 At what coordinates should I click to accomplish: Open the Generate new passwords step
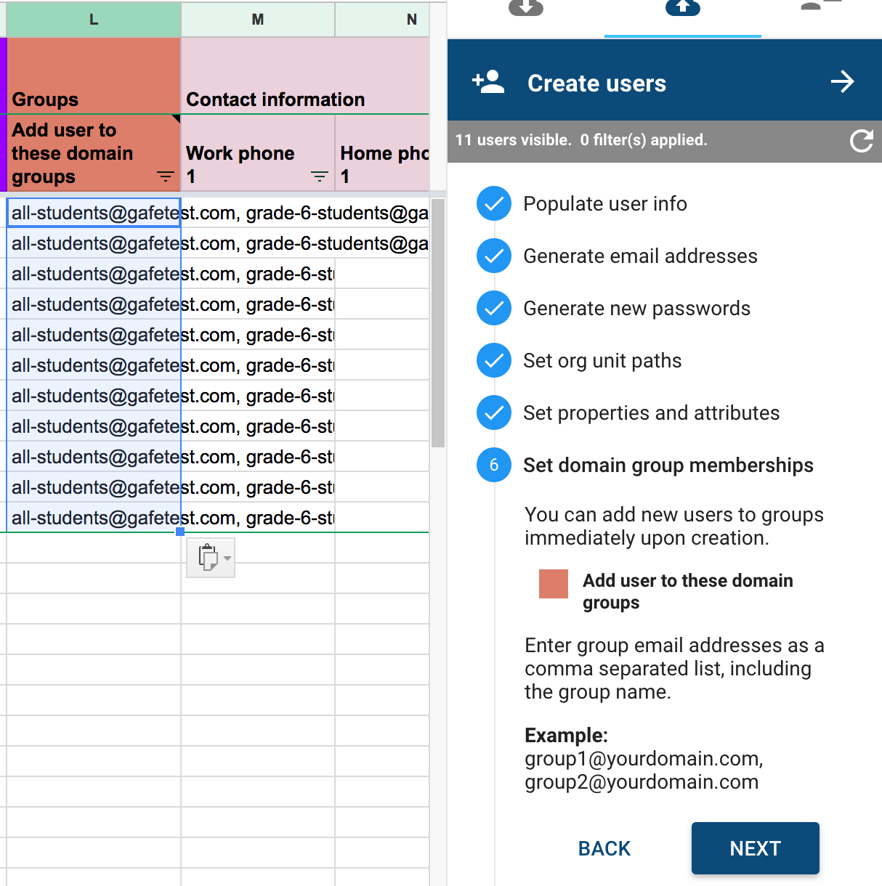click(636, 309)
